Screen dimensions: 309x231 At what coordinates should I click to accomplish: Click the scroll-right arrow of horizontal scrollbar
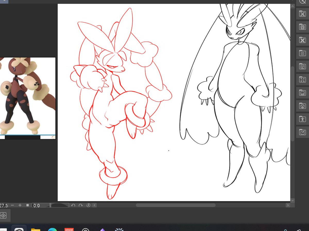(288, 205)
